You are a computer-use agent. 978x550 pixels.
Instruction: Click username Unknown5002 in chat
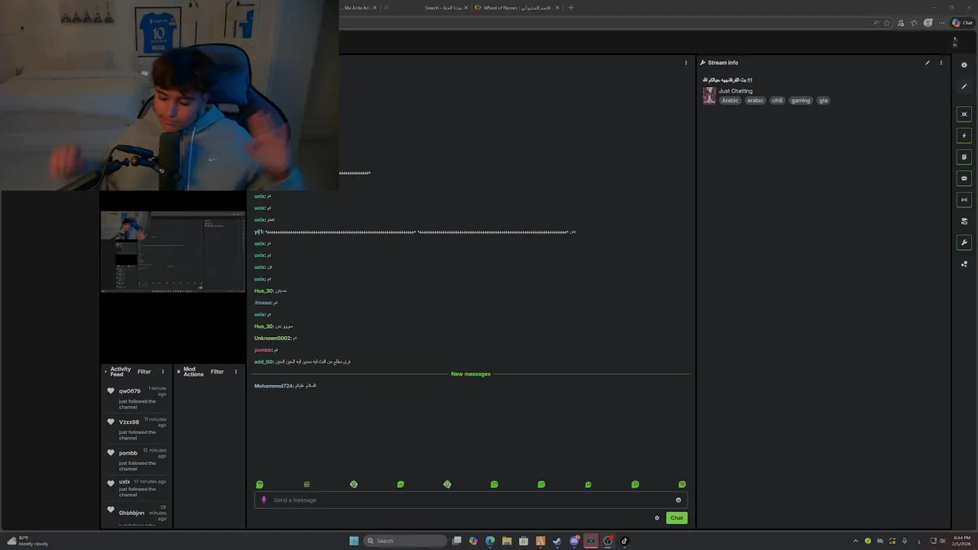(x=273, y=338)
